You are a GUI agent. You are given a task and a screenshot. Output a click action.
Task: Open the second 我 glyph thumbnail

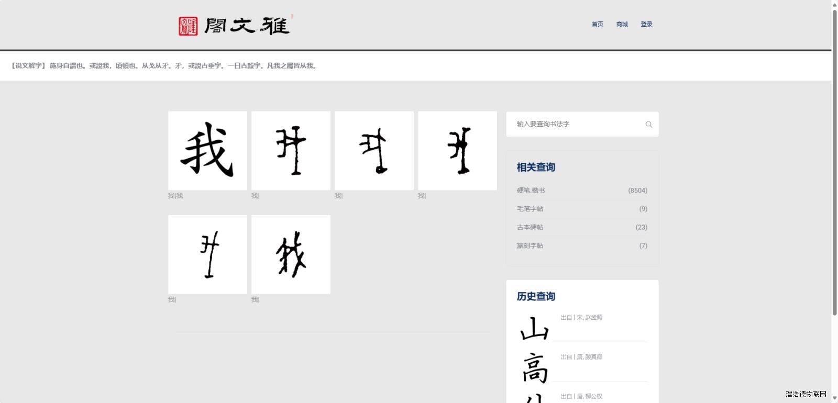[x=291, y=151]
